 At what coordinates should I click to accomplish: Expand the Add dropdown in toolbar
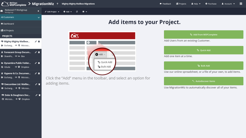pos(68,12)
